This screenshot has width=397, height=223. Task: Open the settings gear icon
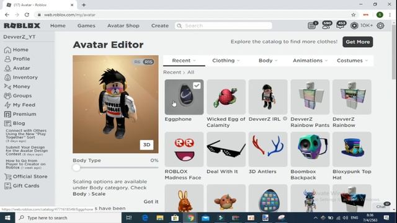point(380,25)
